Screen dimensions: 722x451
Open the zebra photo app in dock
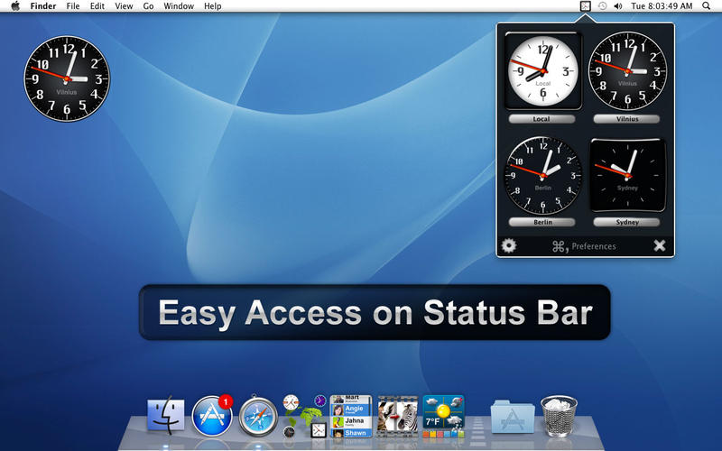pyautogui.click(x=397, y=415)
